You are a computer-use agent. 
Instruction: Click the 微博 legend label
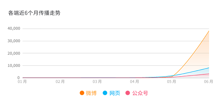pos(91,93)
